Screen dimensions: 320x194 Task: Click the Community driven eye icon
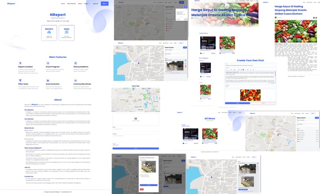click(75, 80)
